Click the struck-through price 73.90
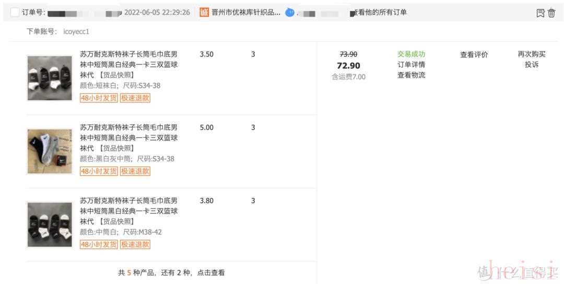Image resolution: width=564 pixels, height=286 pixels. (348, 54)
